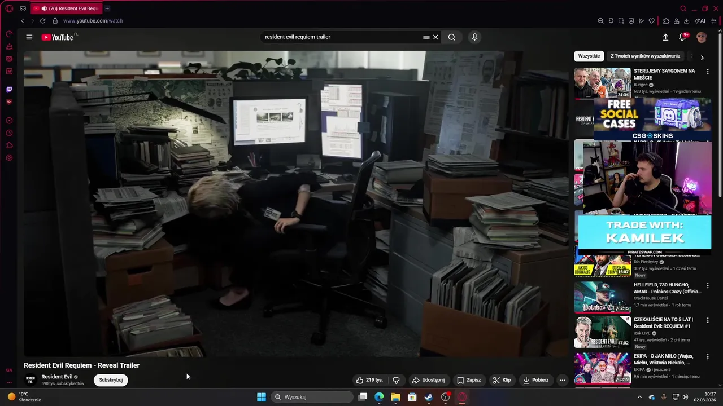Open Opera settings gear in sidebar

click(x=9, y=158)
